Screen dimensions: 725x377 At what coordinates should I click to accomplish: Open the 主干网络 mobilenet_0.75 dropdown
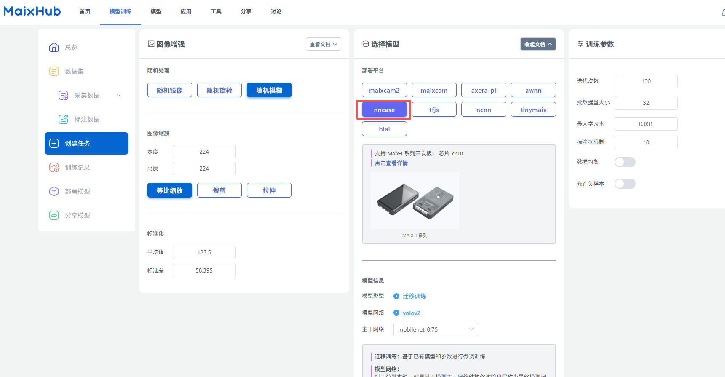(x=436, y=329)
